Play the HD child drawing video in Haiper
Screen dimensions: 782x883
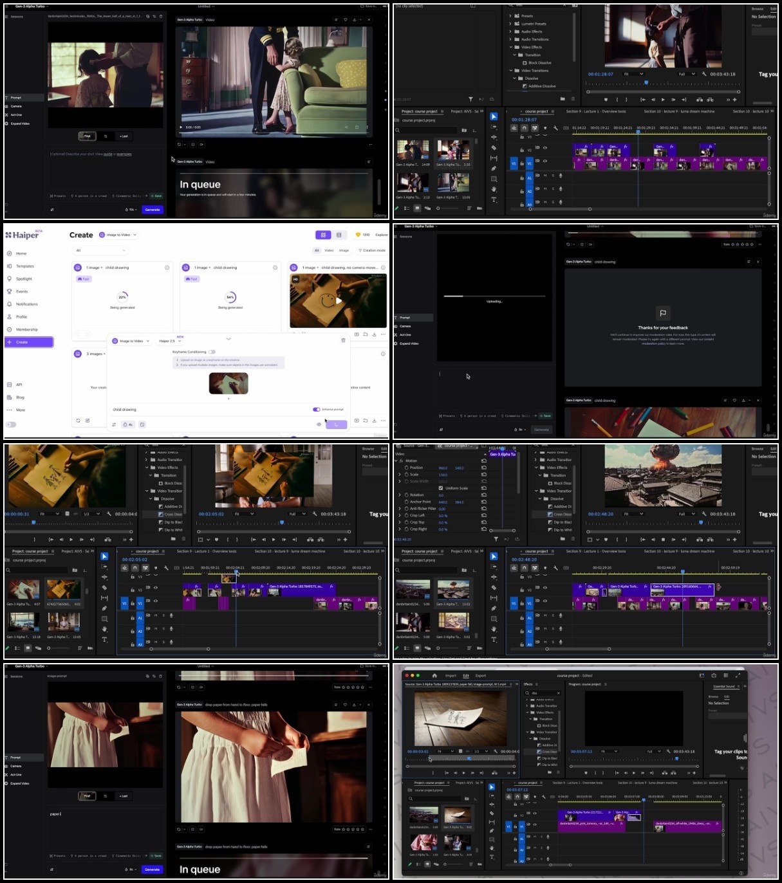coord(339,301)
